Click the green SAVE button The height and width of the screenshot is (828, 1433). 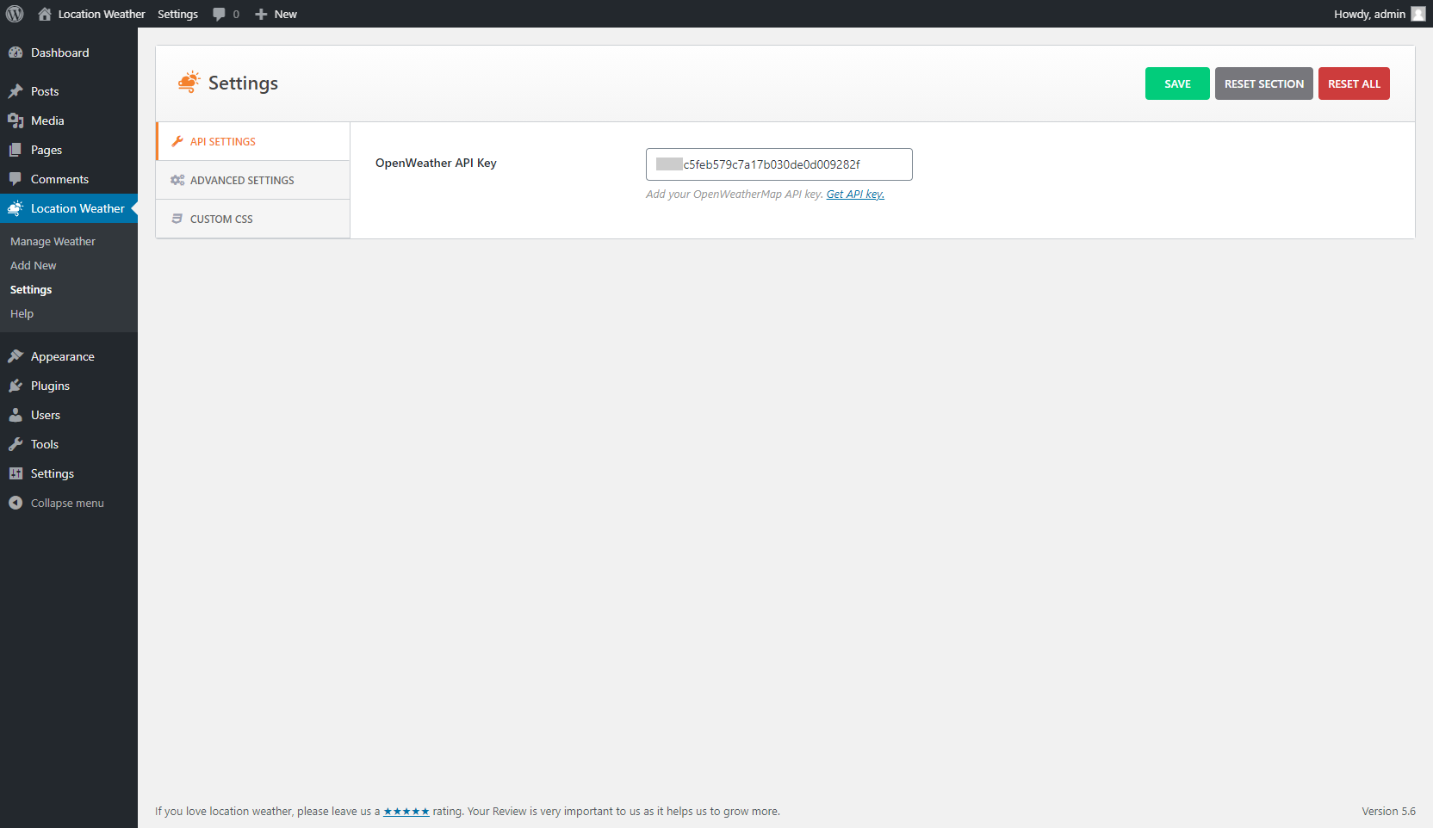tap(1177, 83)
